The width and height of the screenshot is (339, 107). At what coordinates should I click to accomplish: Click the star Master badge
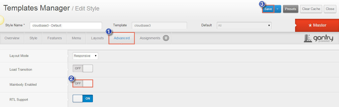tap(317, 25)
